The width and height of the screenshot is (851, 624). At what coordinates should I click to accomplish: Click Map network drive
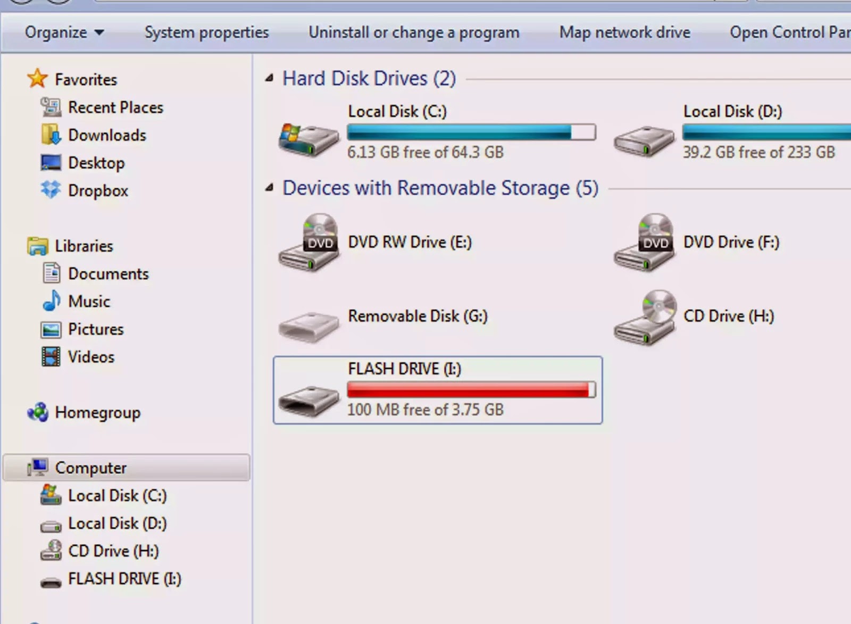pyautogui.click(x=624, y=32)
